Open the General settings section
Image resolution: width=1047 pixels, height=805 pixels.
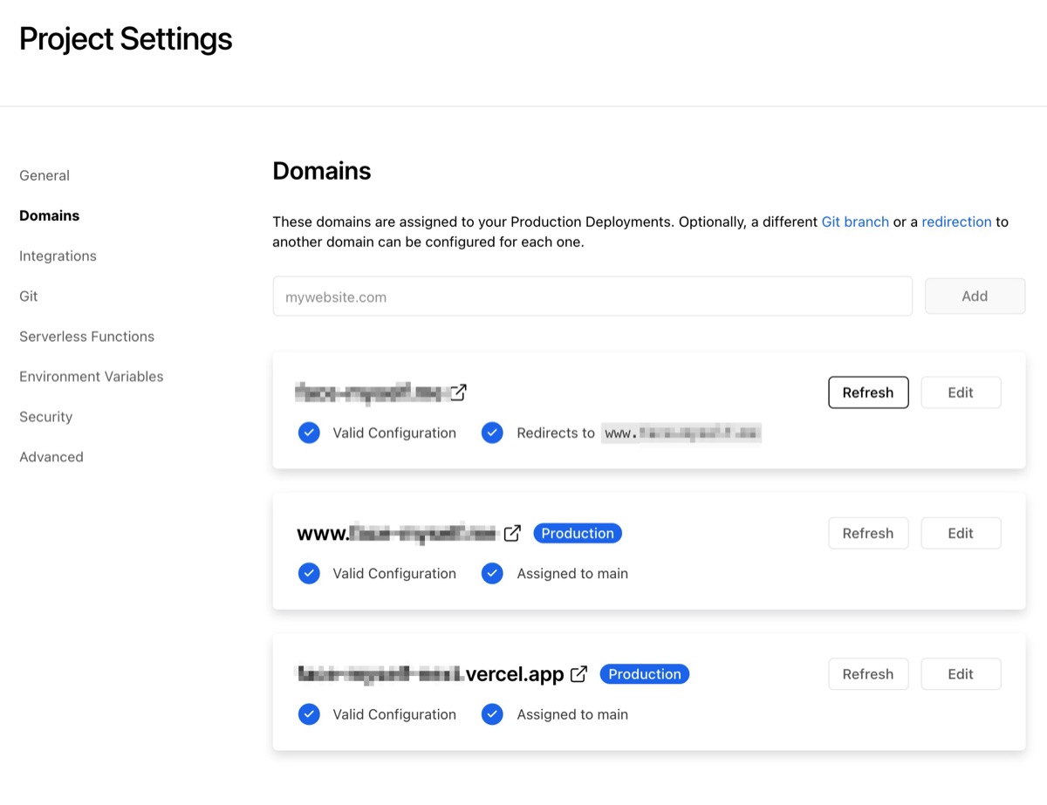tap(44, 175)
